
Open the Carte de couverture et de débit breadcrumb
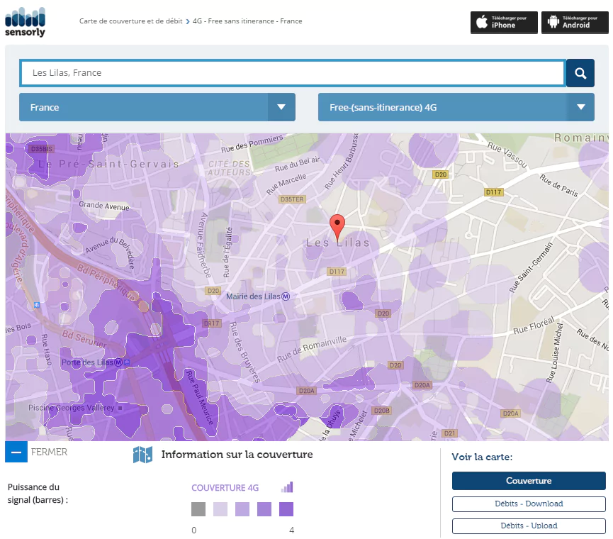point(130,21)
